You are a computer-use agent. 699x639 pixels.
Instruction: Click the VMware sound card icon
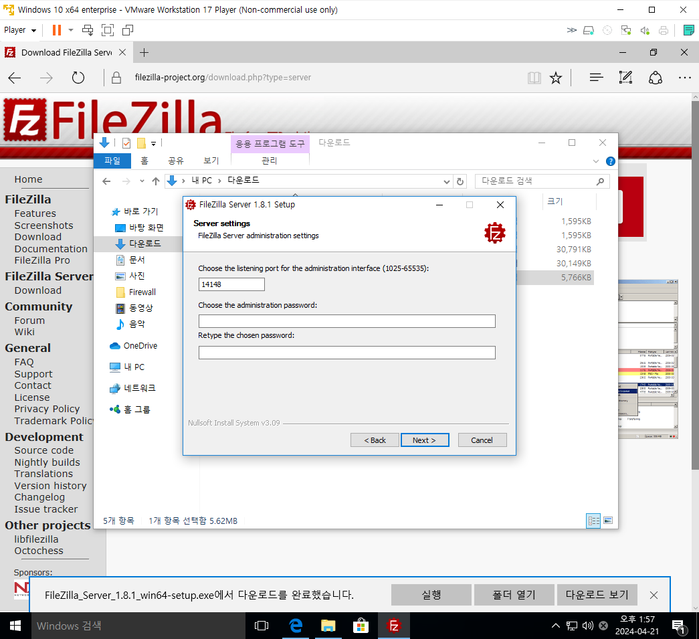click(x=645, y=30)
